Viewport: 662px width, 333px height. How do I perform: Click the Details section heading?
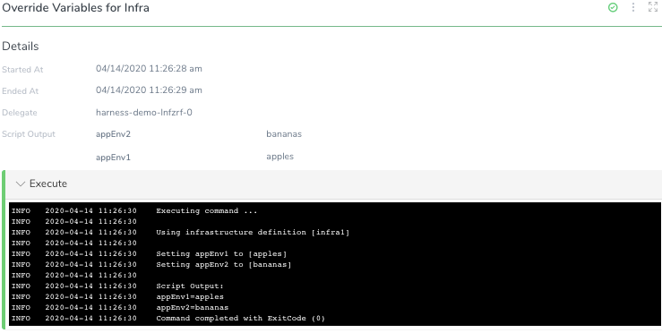[x=21, y=47]
